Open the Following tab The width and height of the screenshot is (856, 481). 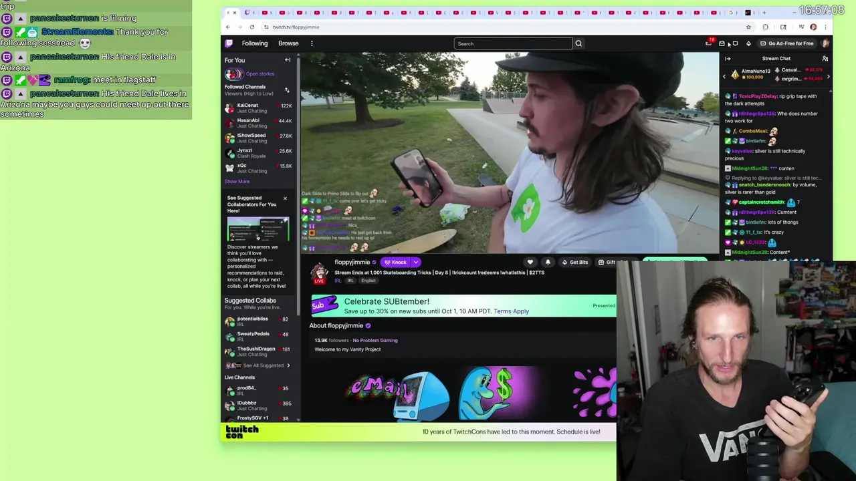click(255, 43)
